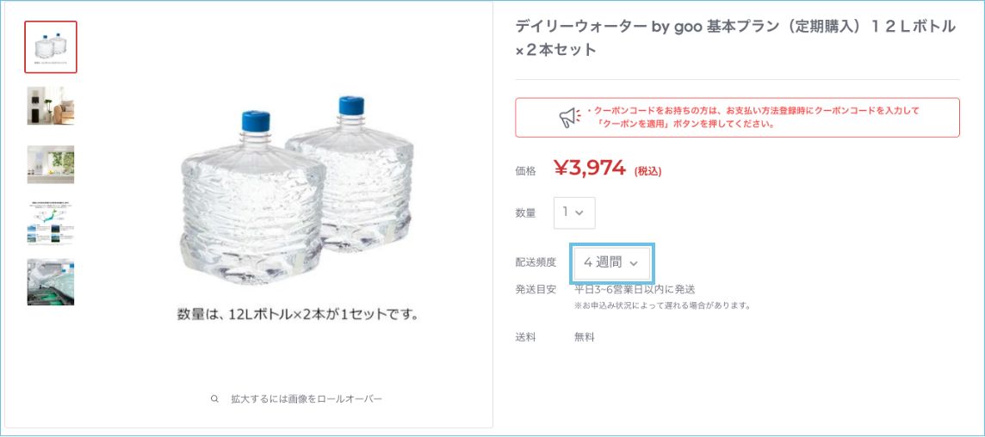Click the 配送頻度 label
985x437 pixels.
click(536, 262)
